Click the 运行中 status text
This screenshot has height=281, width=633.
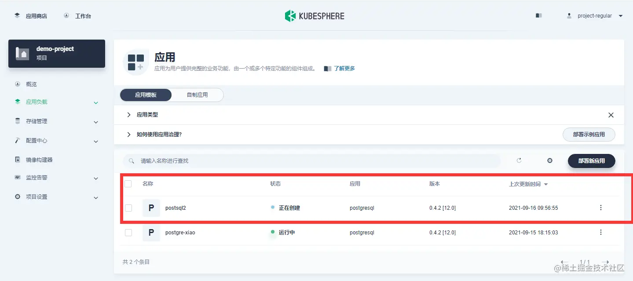(287, 232)
